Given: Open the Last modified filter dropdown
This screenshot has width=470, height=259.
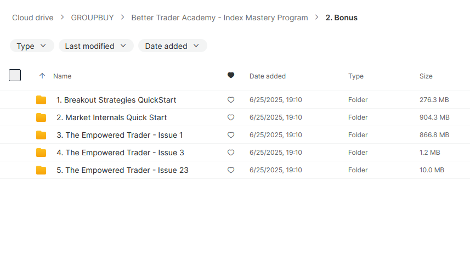Looking at the screenshot, I should pos(96,46).
